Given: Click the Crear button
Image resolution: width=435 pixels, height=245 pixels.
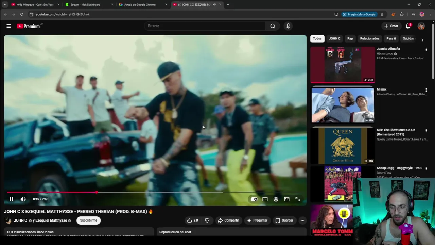Looking at the screenshot, I should (391, 26).
